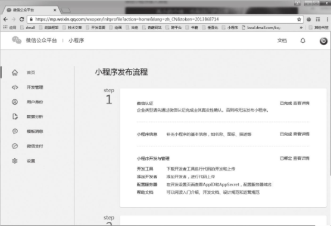Open the account avatar in the header
The width and height of the screenshot is (331, 226).
pos(323,41)
